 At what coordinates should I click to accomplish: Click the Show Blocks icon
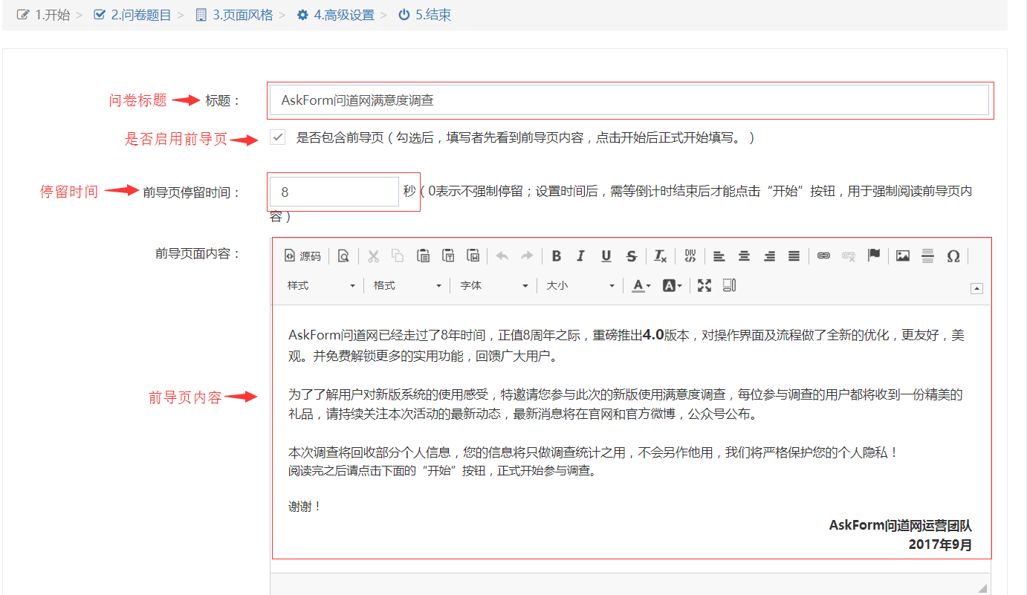[x=729, y=285]
